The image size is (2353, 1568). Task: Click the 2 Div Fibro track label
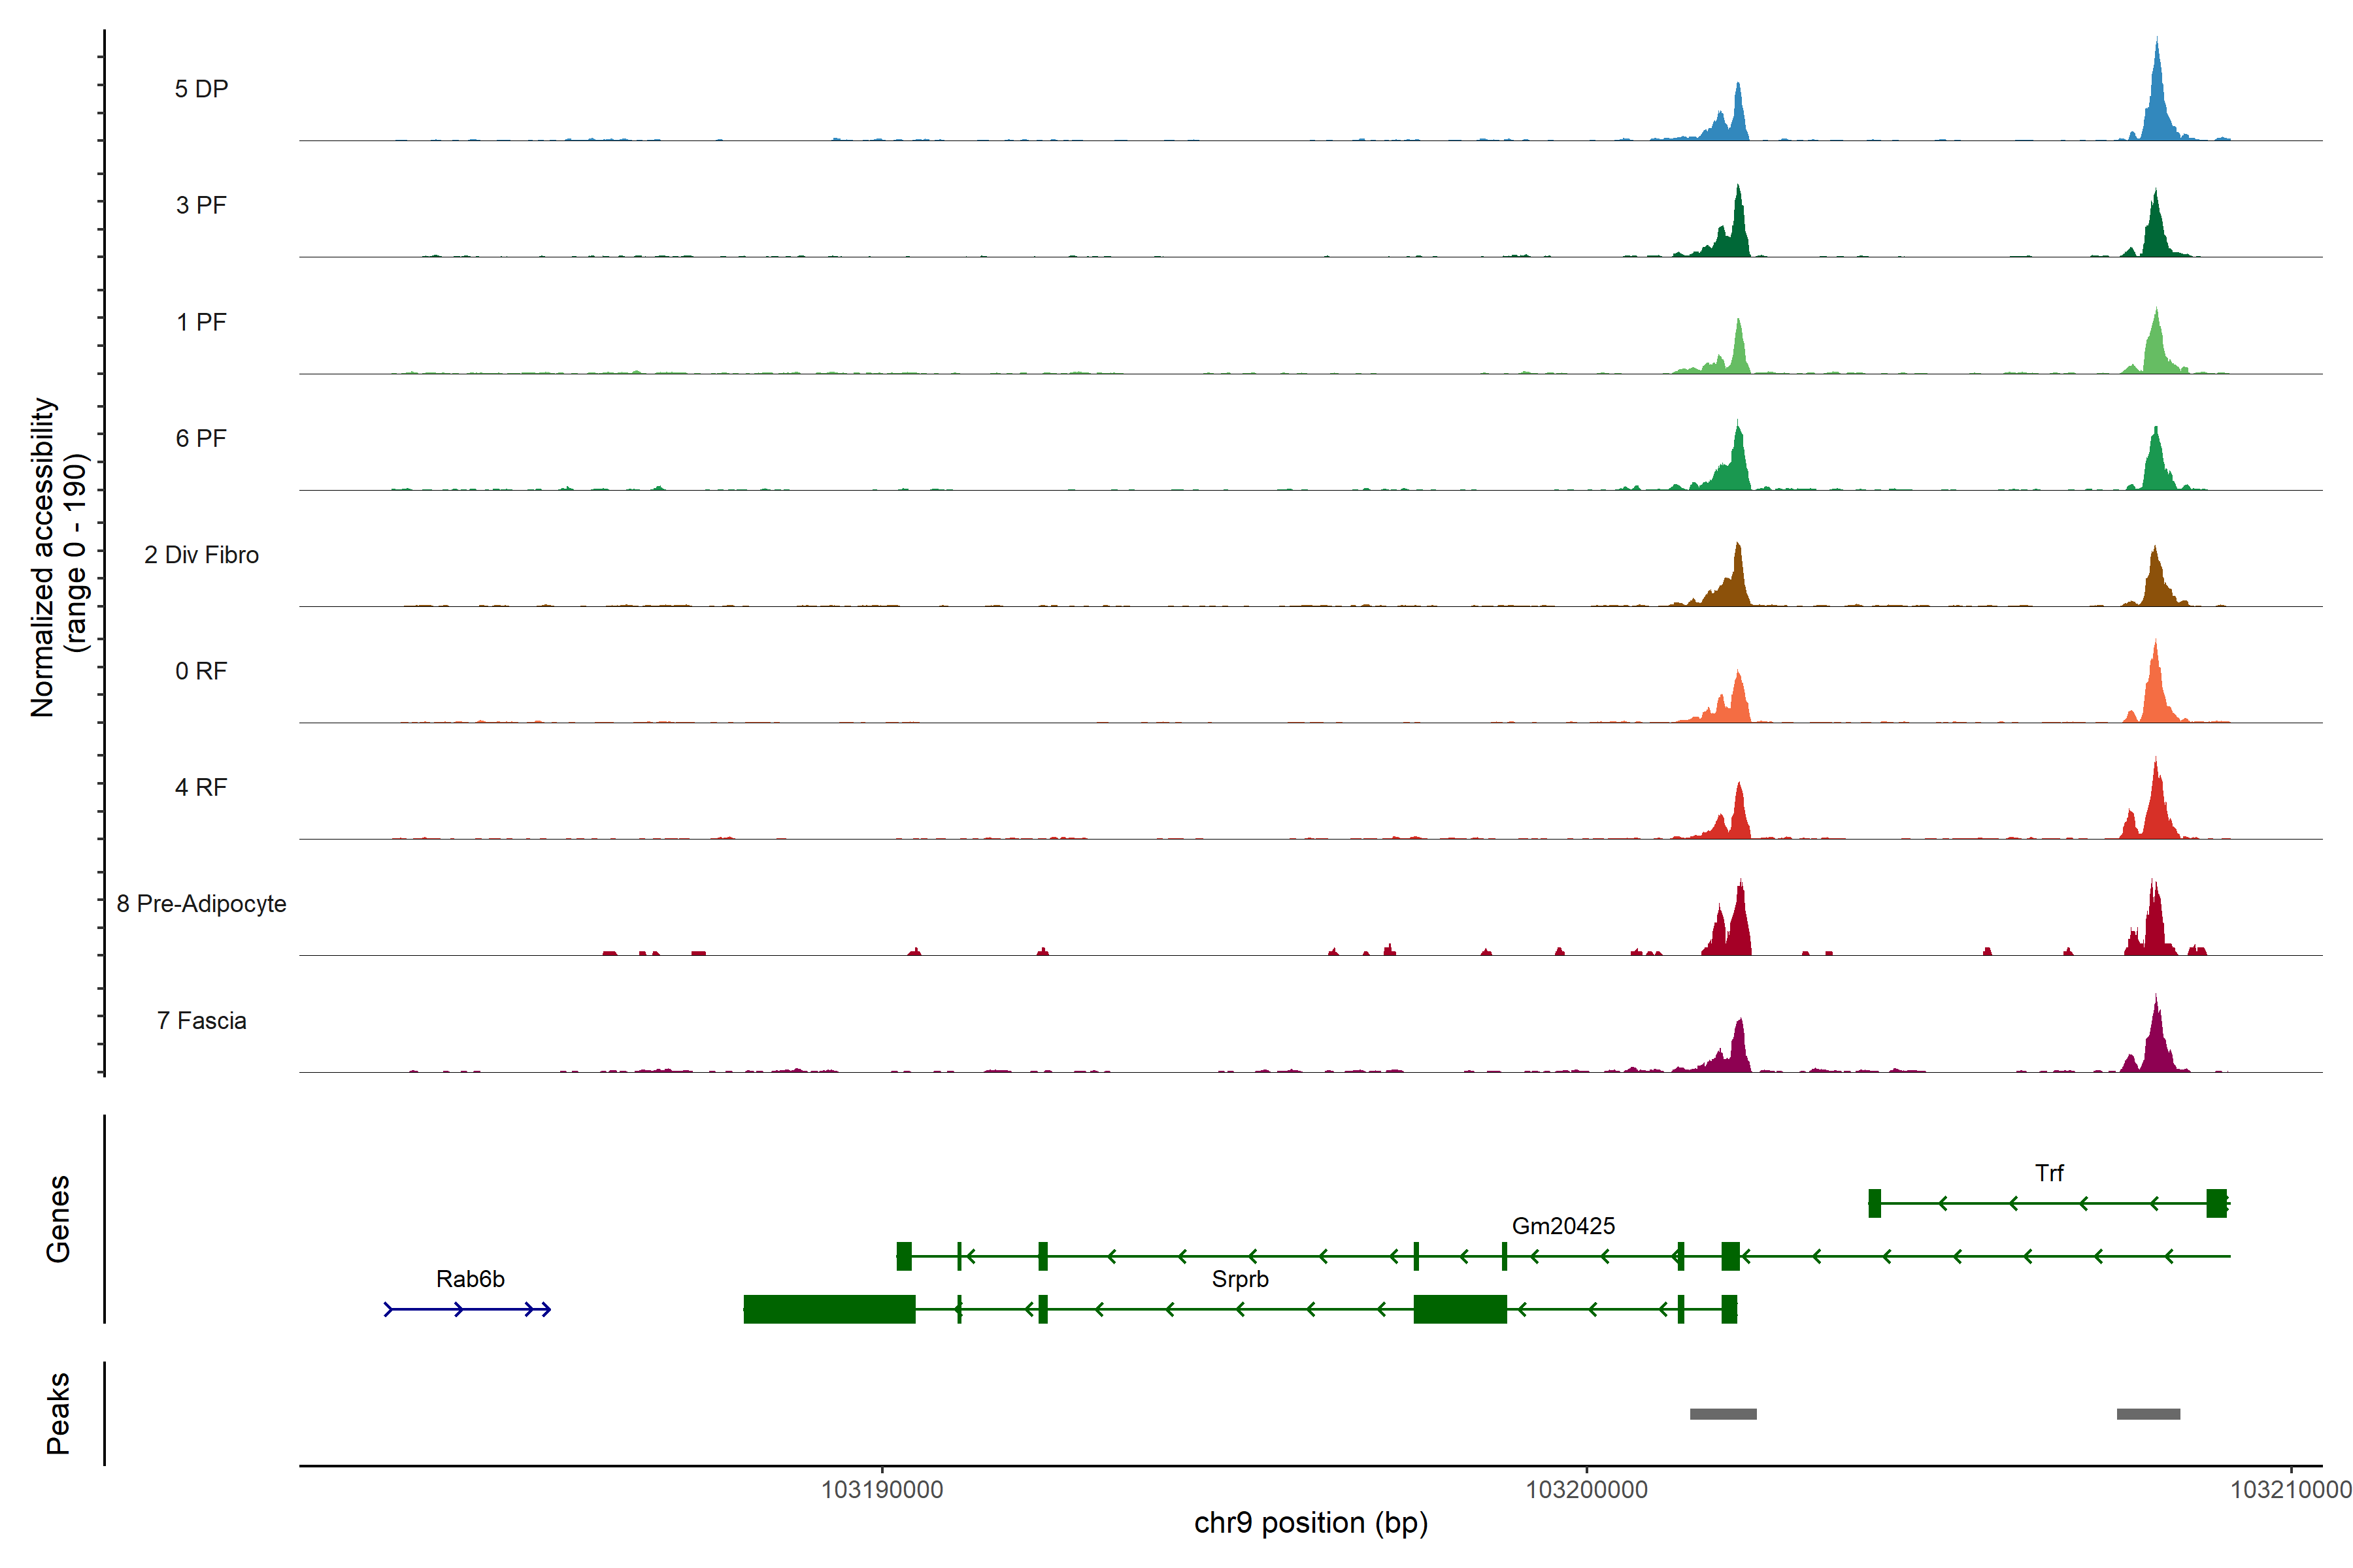coord(201,555)
